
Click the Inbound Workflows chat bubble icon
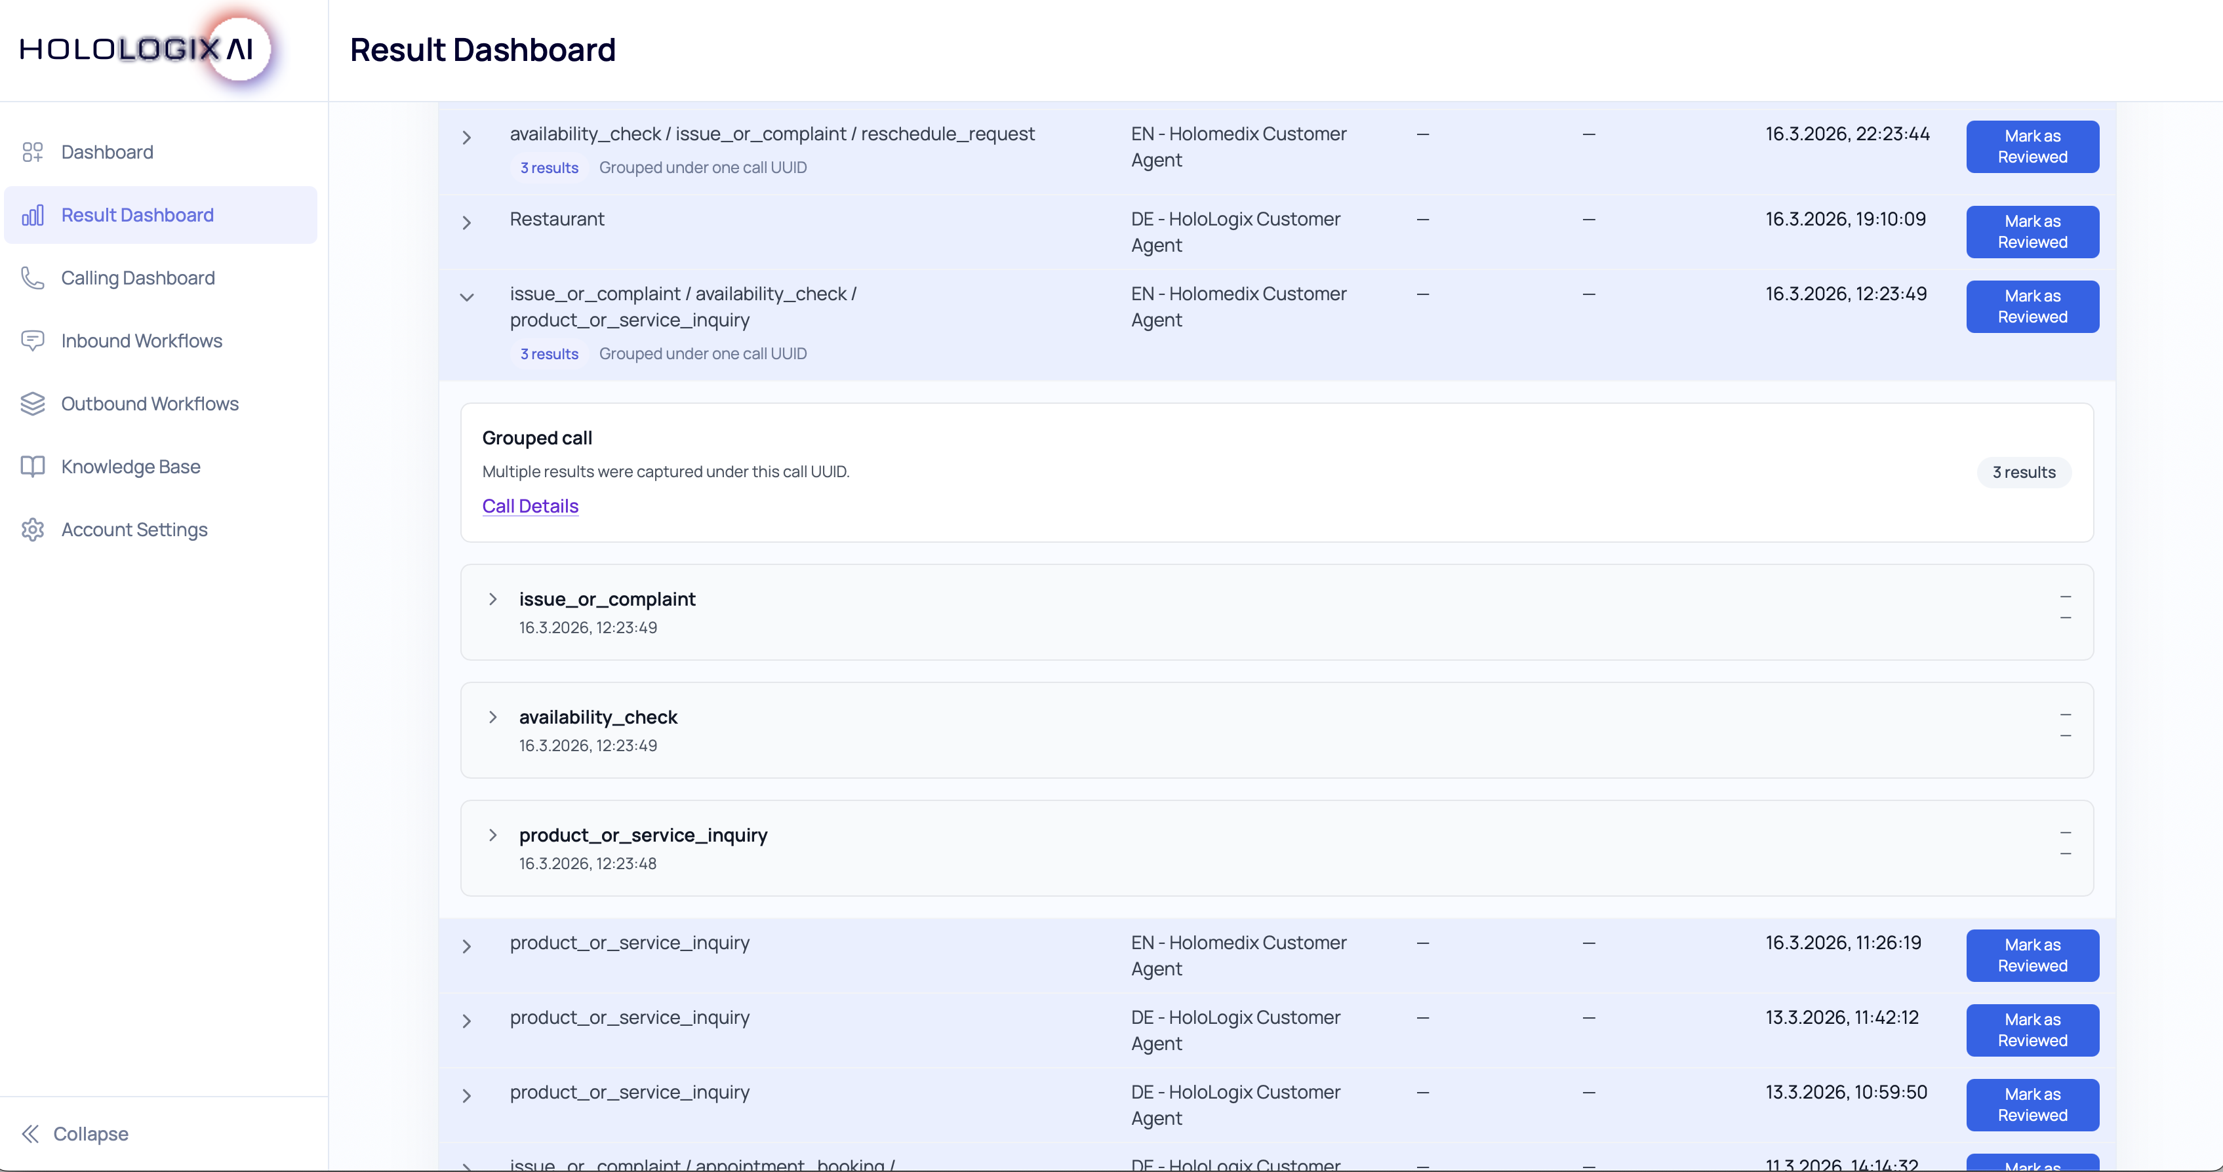pos(33,341)
